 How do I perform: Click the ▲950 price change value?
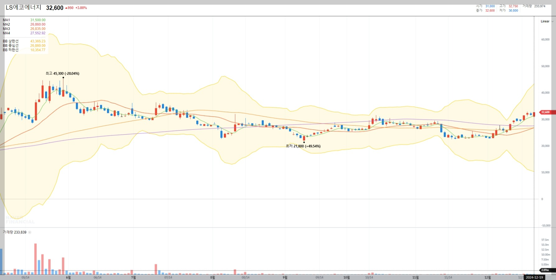(69, 8)
